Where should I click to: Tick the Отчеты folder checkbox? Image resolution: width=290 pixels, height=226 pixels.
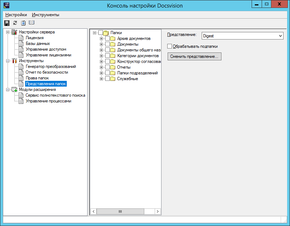click(107, 68)
